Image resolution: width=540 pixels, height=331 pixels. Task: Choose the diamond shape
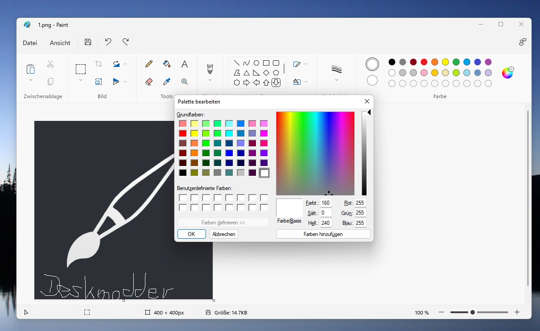(x=266, y=73)
